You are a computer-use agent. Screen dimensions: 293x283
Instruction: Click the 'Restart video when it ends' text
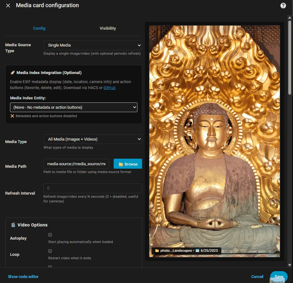coord(69,258)
